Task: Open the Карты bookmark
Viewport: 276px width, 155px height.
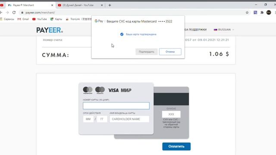Action: (x=56, y=19)
